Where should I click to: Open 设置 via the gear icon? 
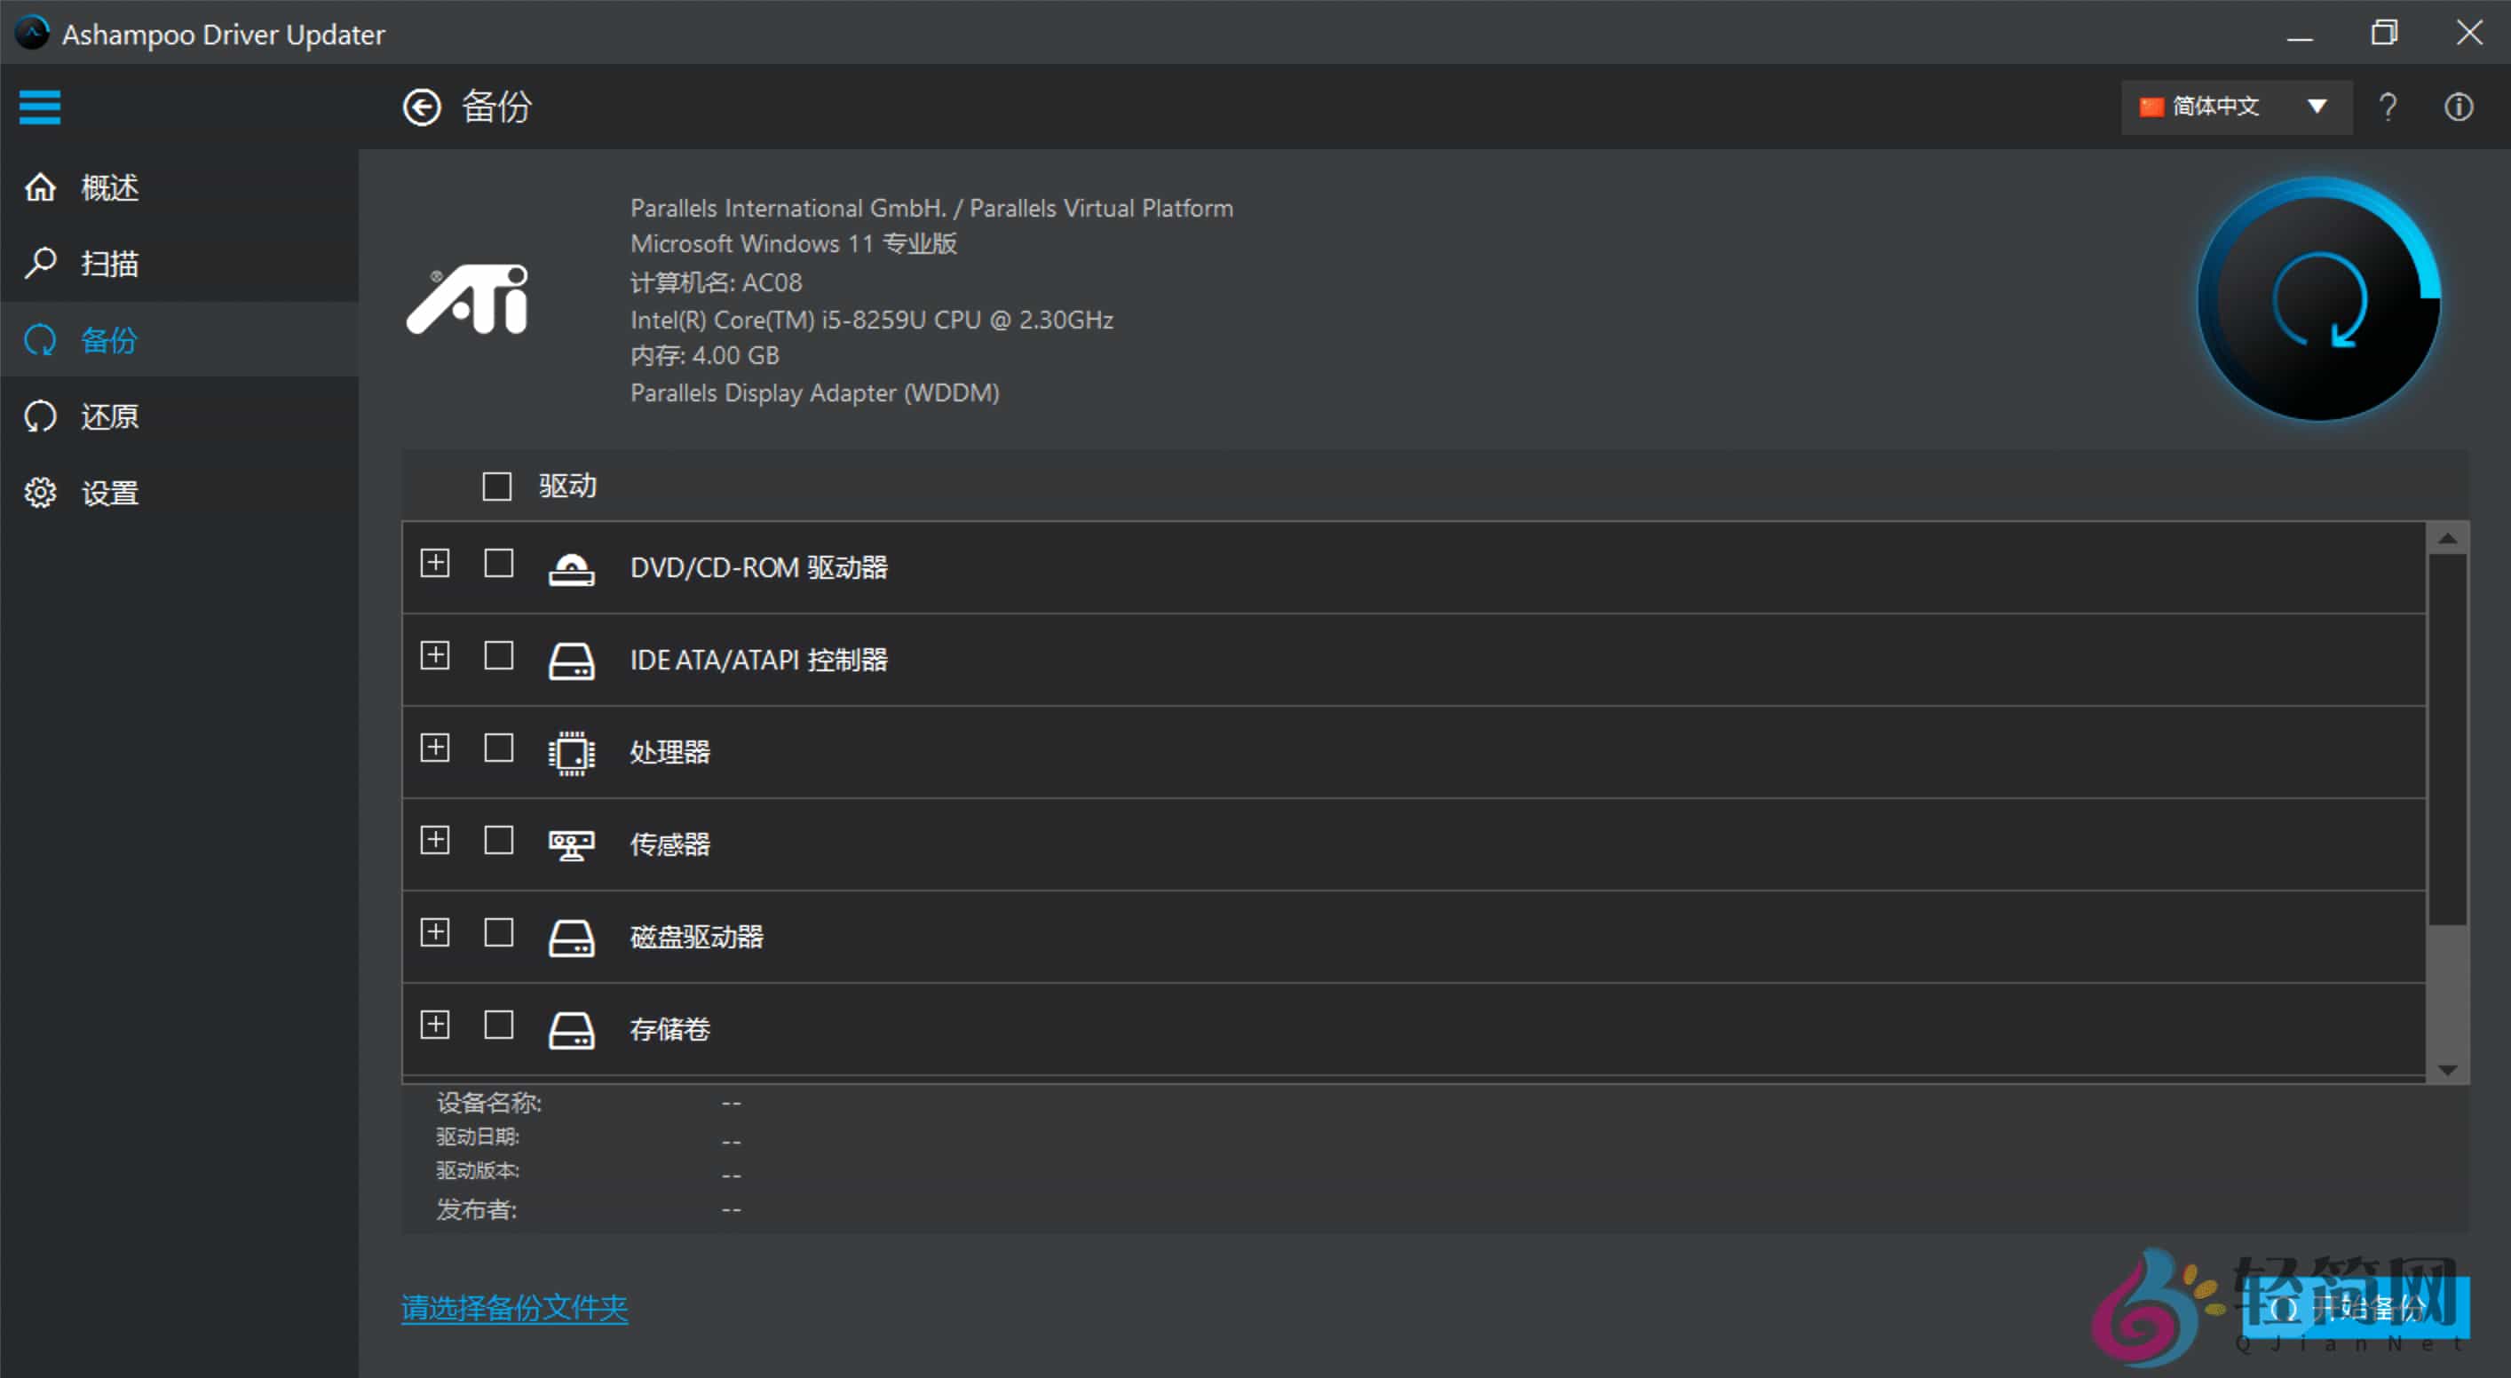tap(40, 492)
